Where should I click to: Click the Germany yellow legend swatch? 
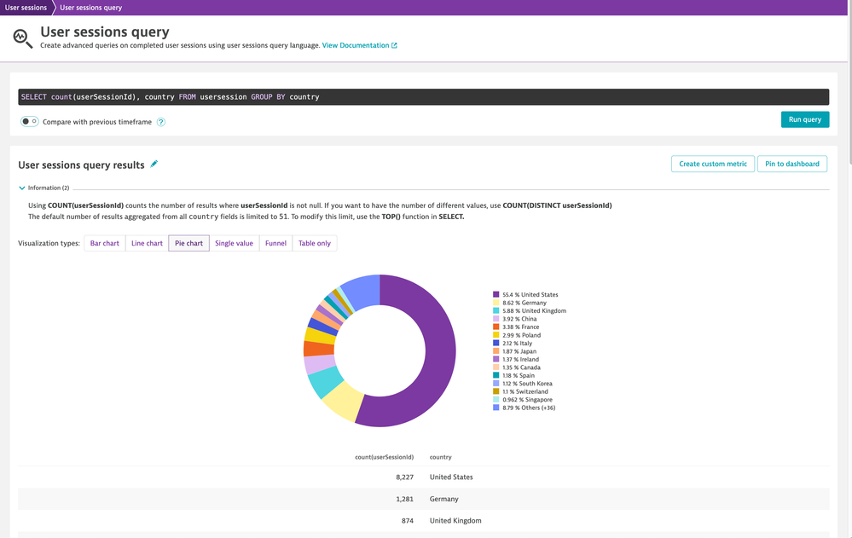point(496,303)
